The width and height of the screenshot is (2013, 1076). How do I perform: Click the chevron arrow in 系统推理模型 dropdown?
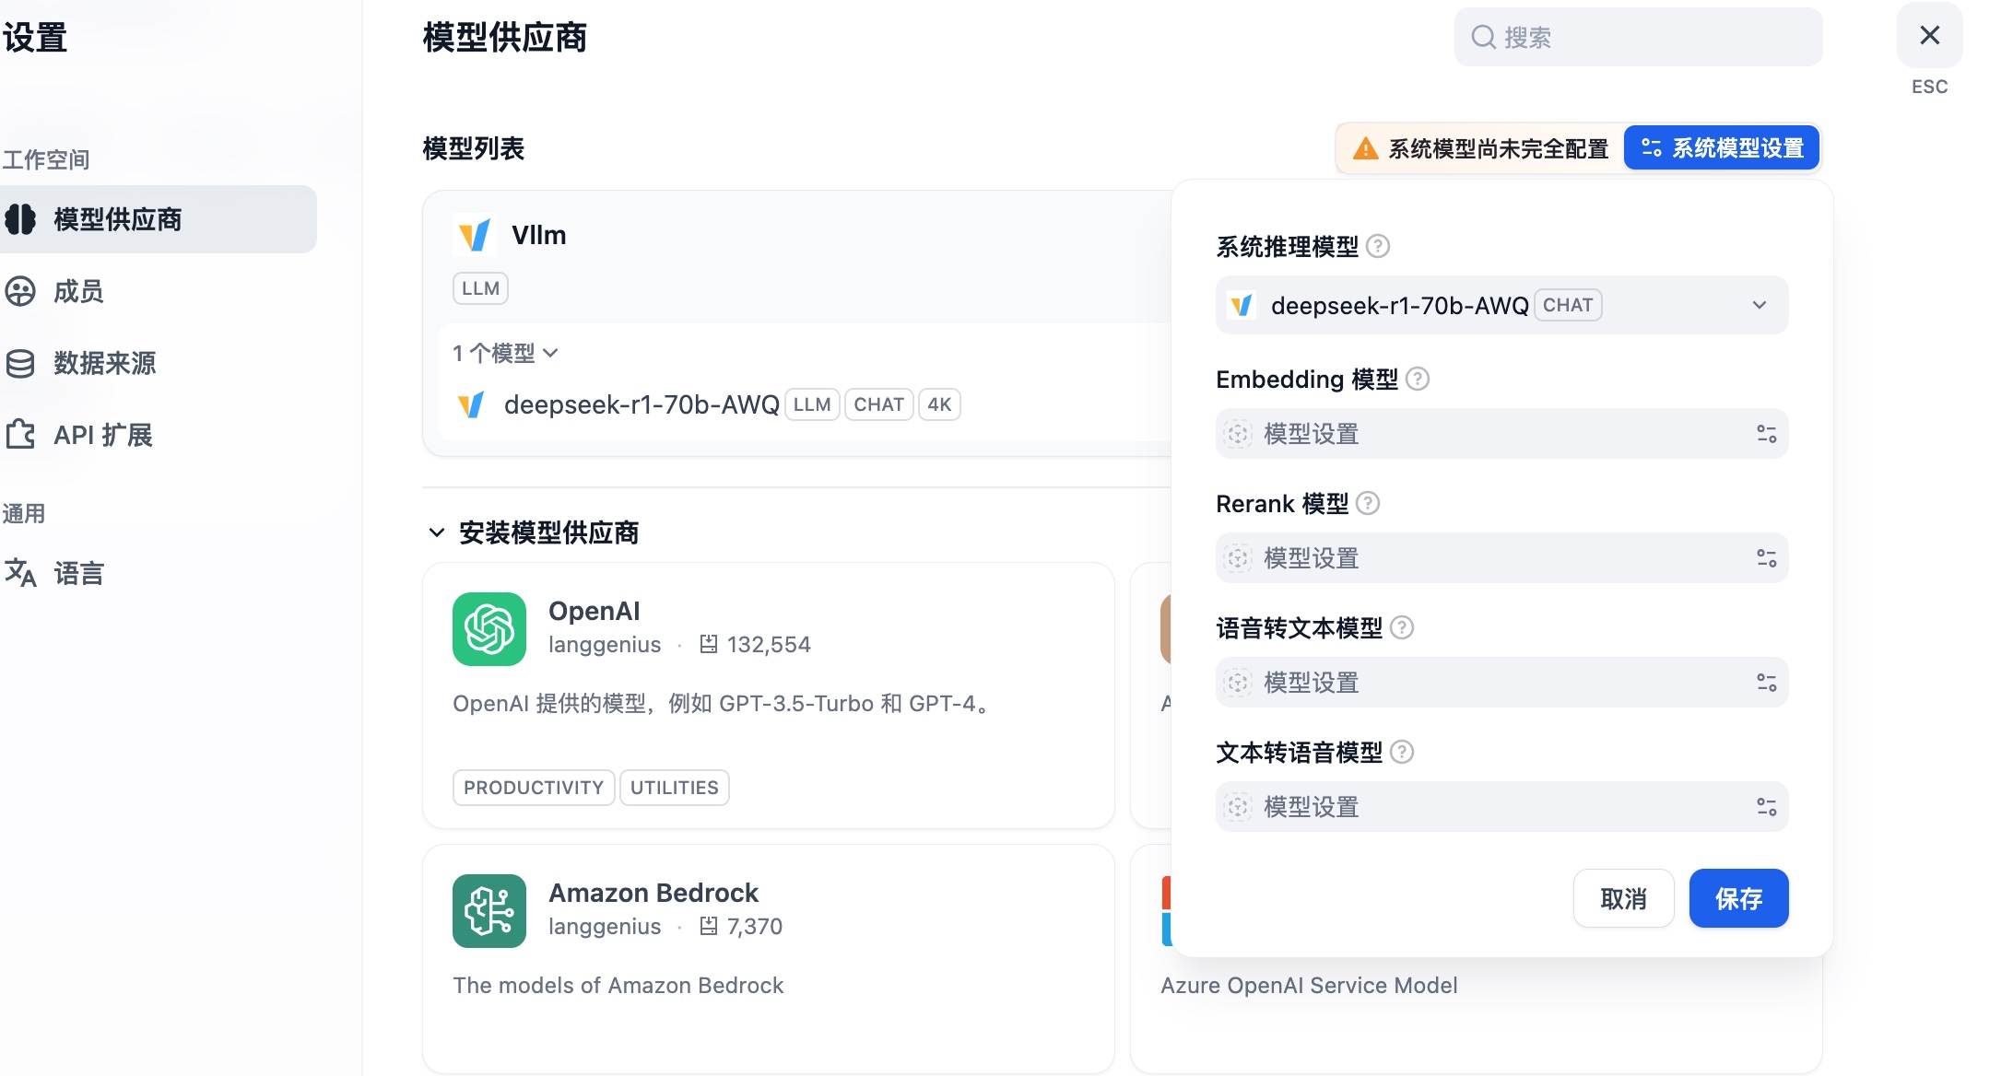[x=1760, y=305]
